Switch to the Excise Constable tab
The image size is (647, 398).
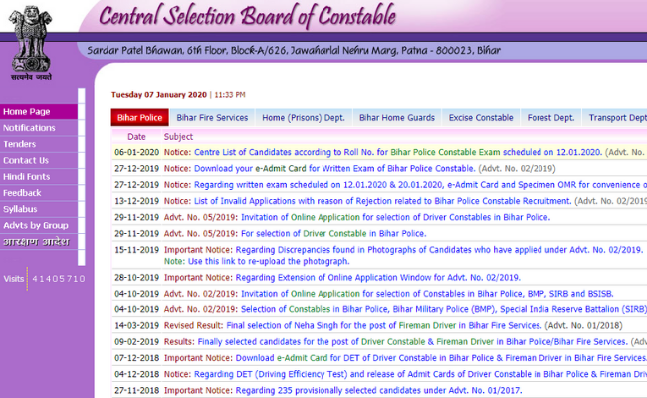point(481,118)
